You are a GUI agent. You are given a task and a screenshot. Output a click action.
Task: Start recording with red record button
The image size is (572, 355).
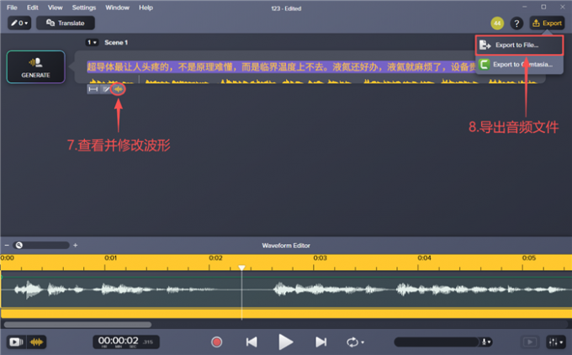[217, 342]
